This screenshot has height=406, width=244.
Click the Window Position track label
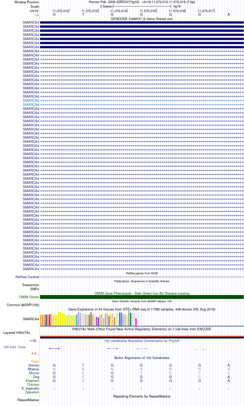click(27, 2)
